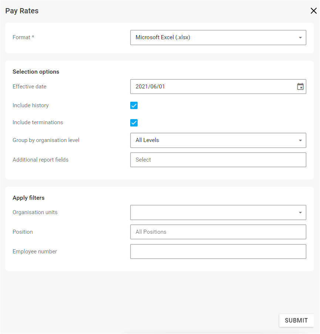This screenshot has height=334, width=320.
Task: Click the Format * field label
Action: coord(23,37)
